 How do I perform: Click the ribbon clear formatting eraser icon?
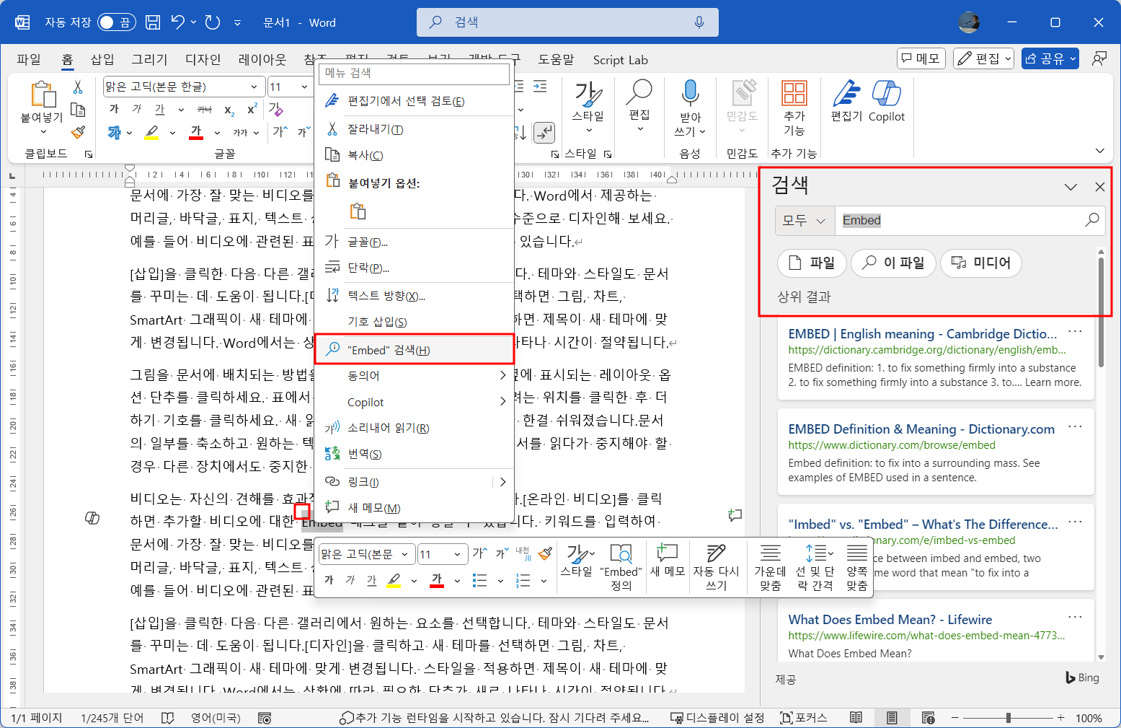[275, 109]
